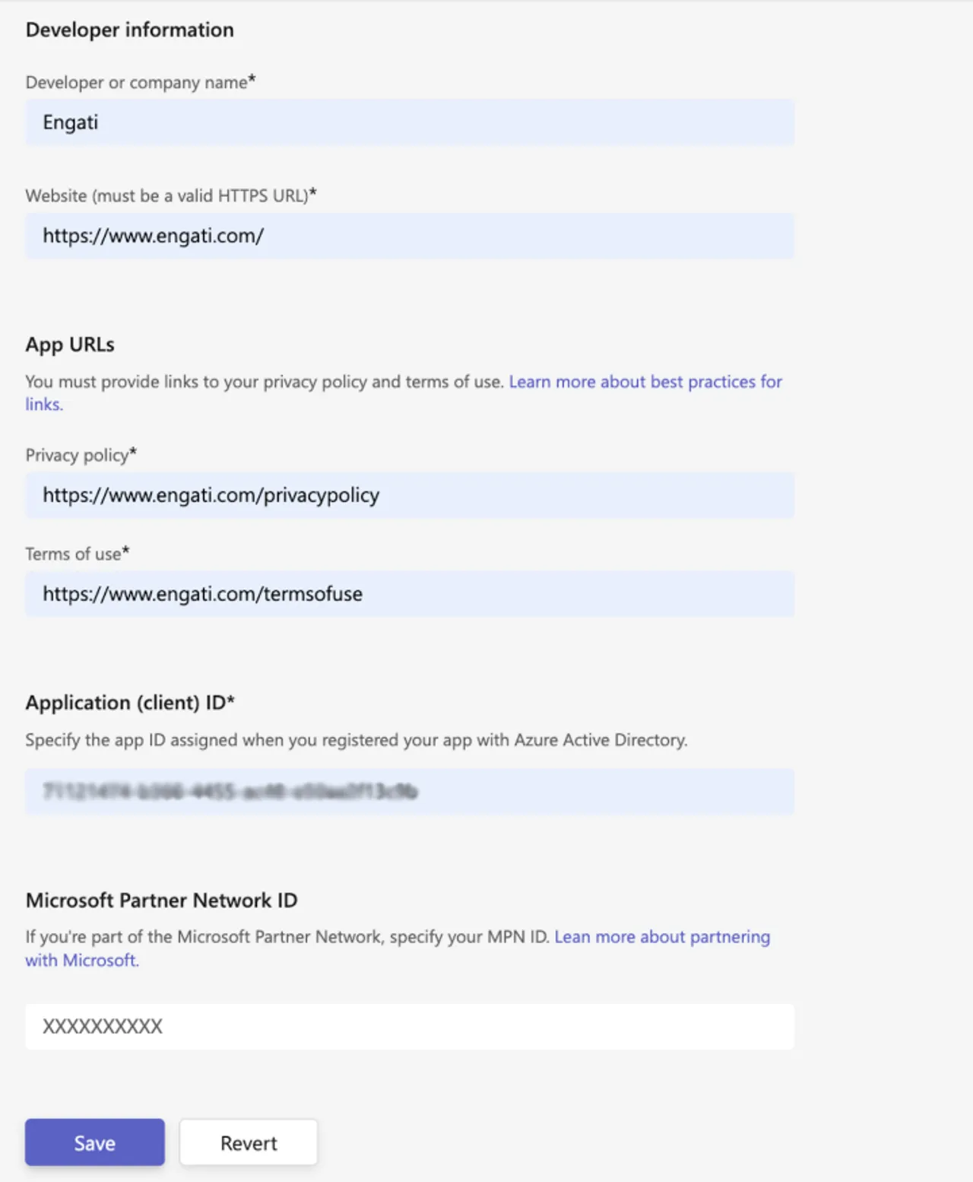973x1182 pixels.
Task: Select the privacypolicy URL text
Action: 211,495
